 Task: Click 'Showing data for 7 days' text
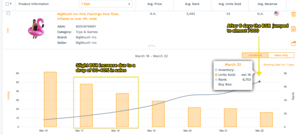(279, 65)
